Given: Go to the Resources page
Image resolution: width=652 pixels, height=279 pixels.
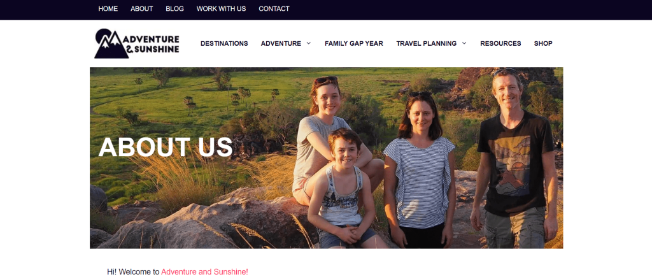Looking at the screenshot, I should tap(500, 43).
